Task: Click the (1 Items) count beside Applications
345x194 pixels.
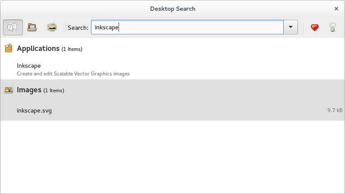Action: [72, 49]
